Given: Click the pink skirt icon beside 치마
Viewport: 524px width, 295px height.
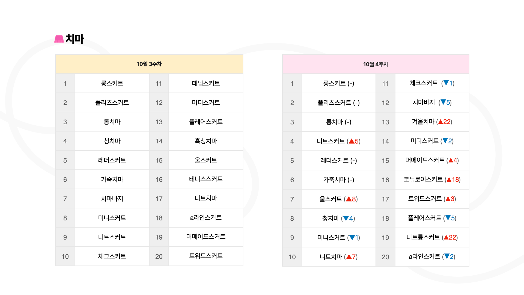Looking at the screenshot, I should point(59,39).
